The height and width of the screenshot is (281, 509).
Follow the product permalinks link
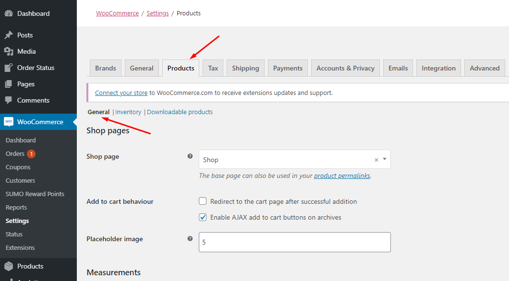pos(342,176)
